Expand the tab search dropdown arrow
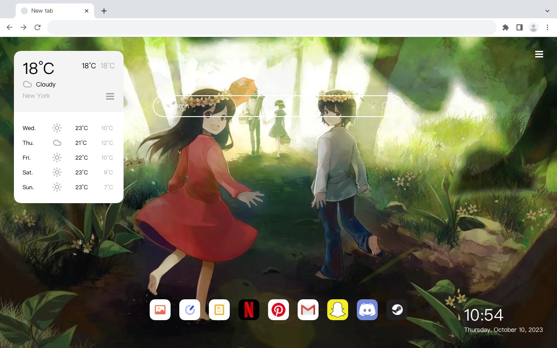Image resolution: width=557 pixels, height=348 pixels. coord(547,11)
